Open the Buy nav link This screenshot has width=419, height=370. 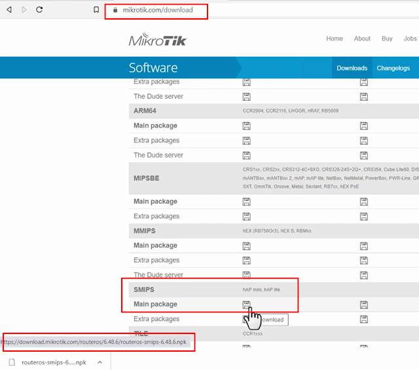click(x=387, y=39)
